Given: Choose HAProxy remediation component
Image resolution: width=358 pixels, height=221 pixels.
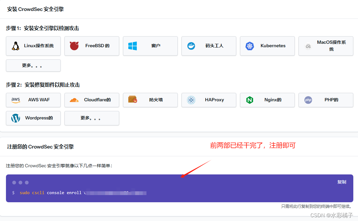Looking at the screenshot, I should click(209, 100).
